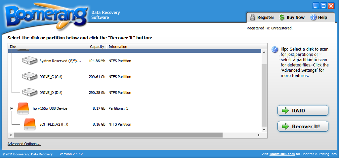Image resolution: width=339 pixels, height=158 pixels.
Task: Collapse the hp v165w USB Device node
Action: point(12,108)
